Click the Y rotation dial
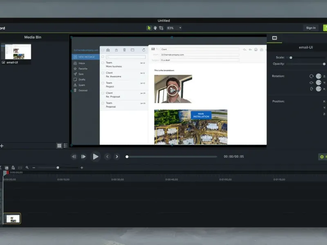The height and width of the screenshot is (245, 327). 318,82
